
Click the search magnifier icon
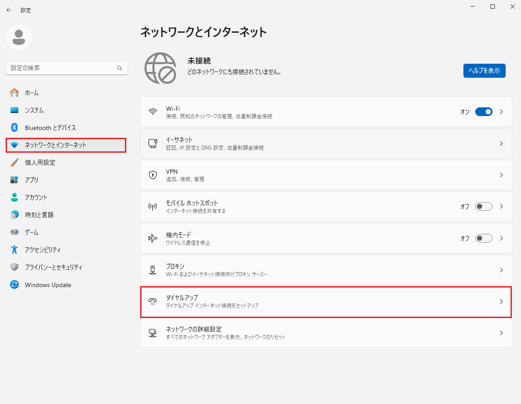point(120,68)
